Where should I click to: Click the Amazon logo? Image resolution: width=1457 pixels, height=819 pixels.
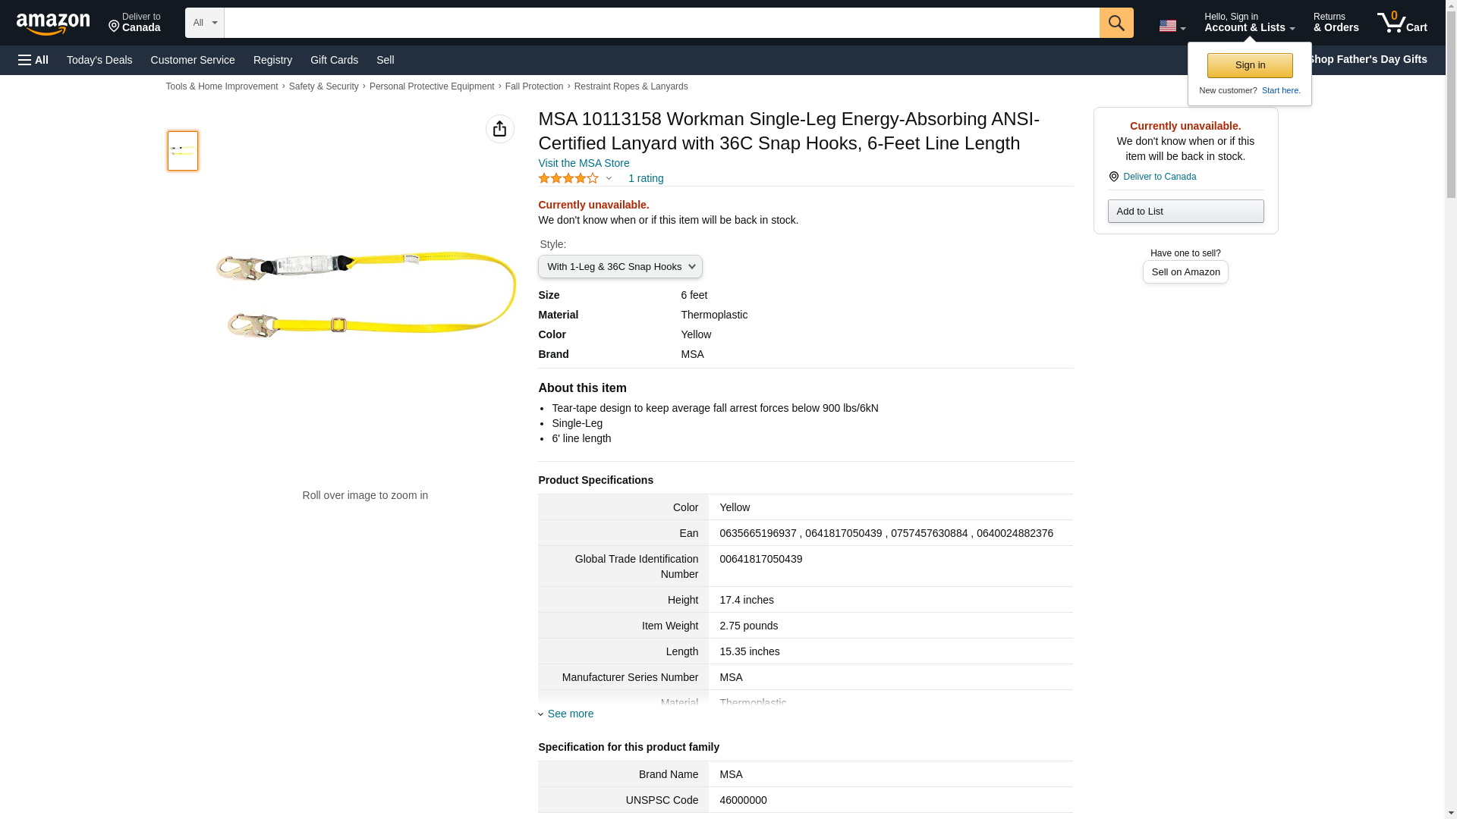[x=53, y=24]
